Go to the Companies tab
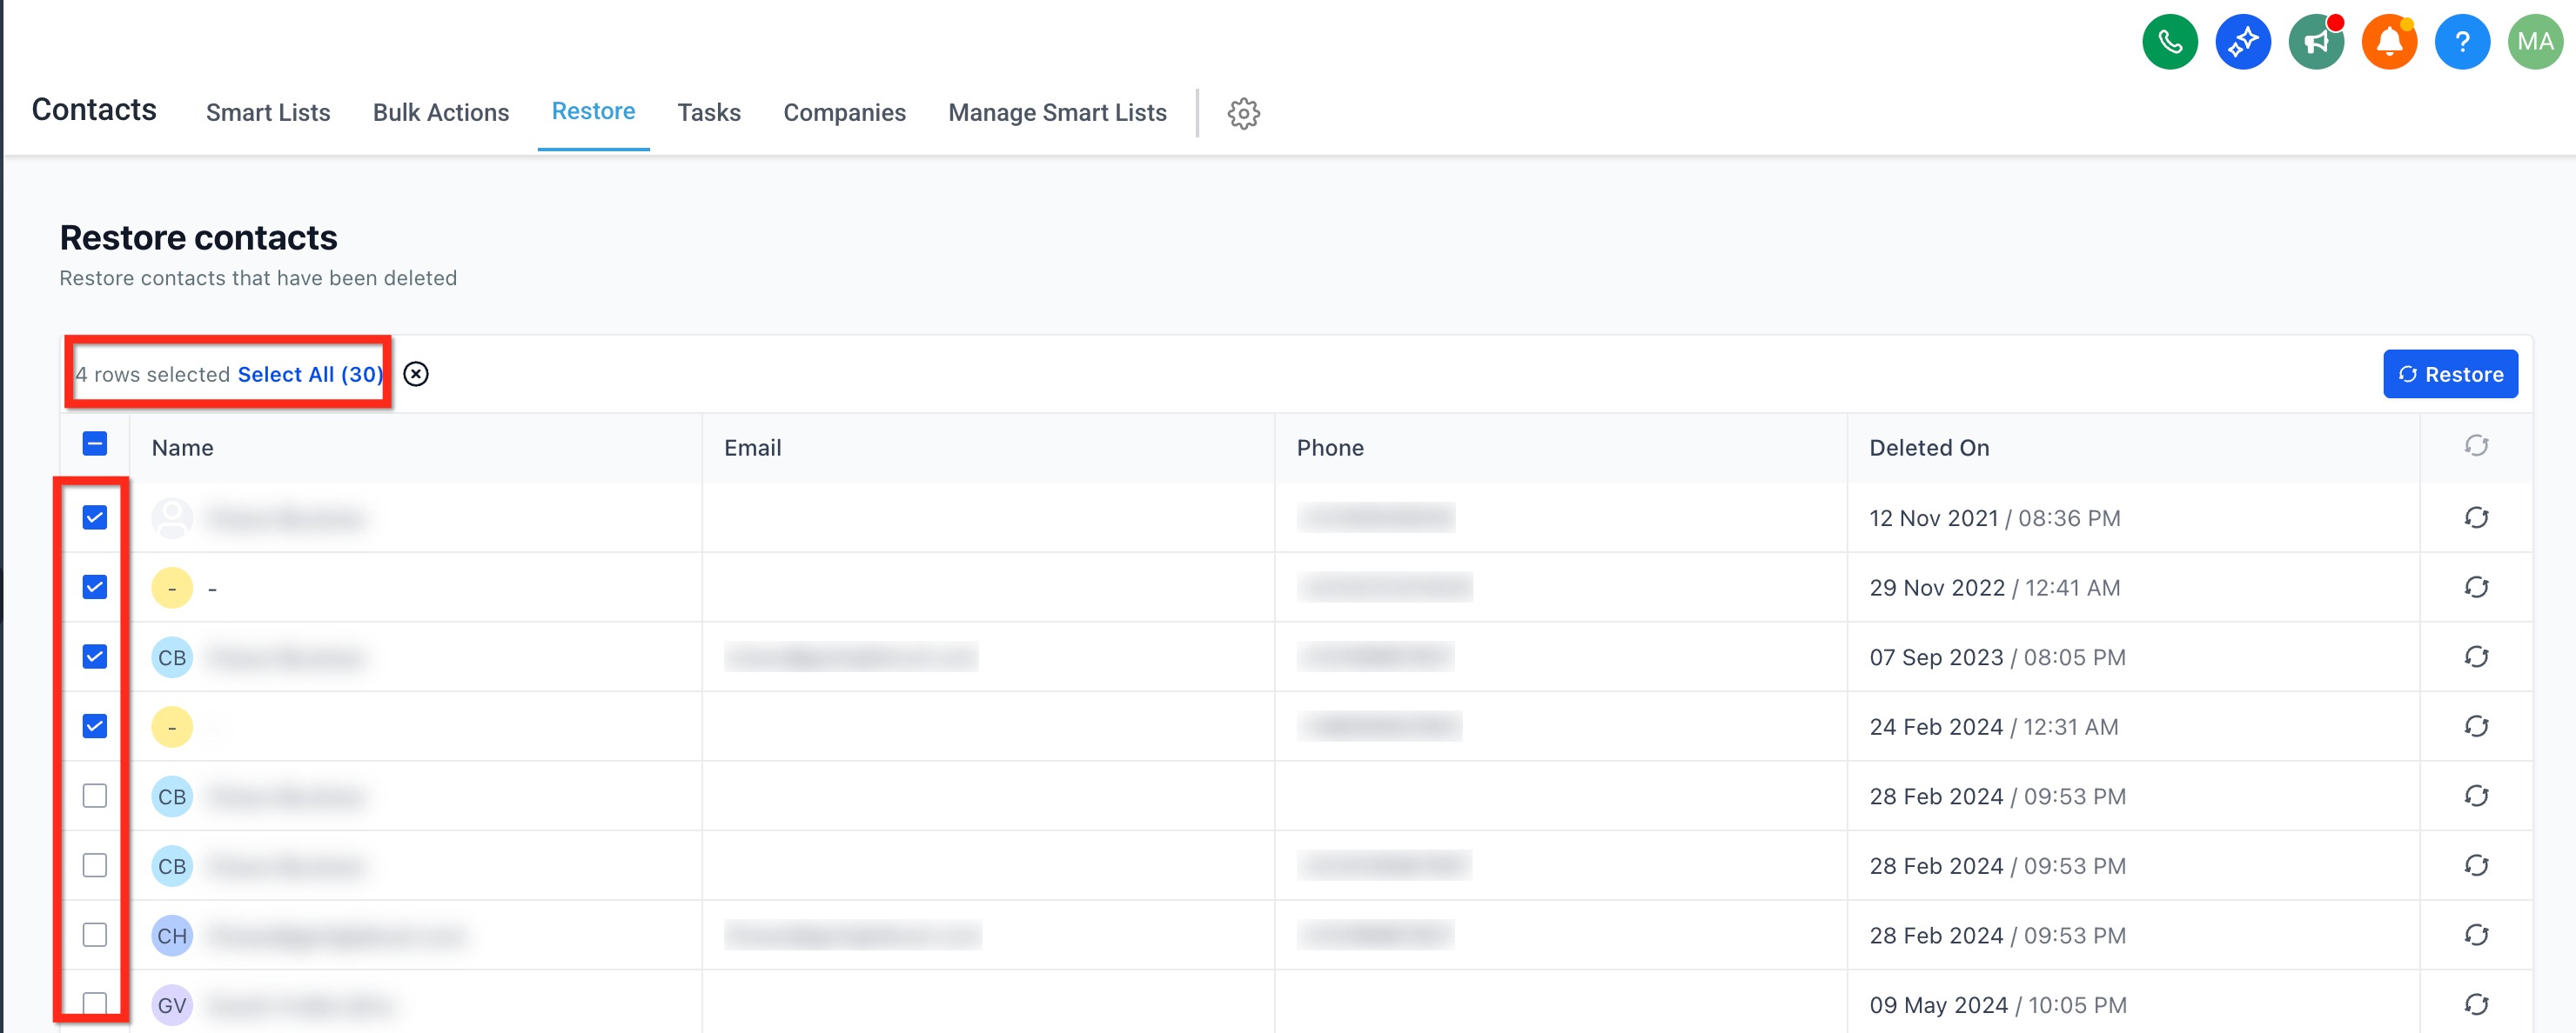This screenshot has height=1033, width=2576. tap(844, 113)
